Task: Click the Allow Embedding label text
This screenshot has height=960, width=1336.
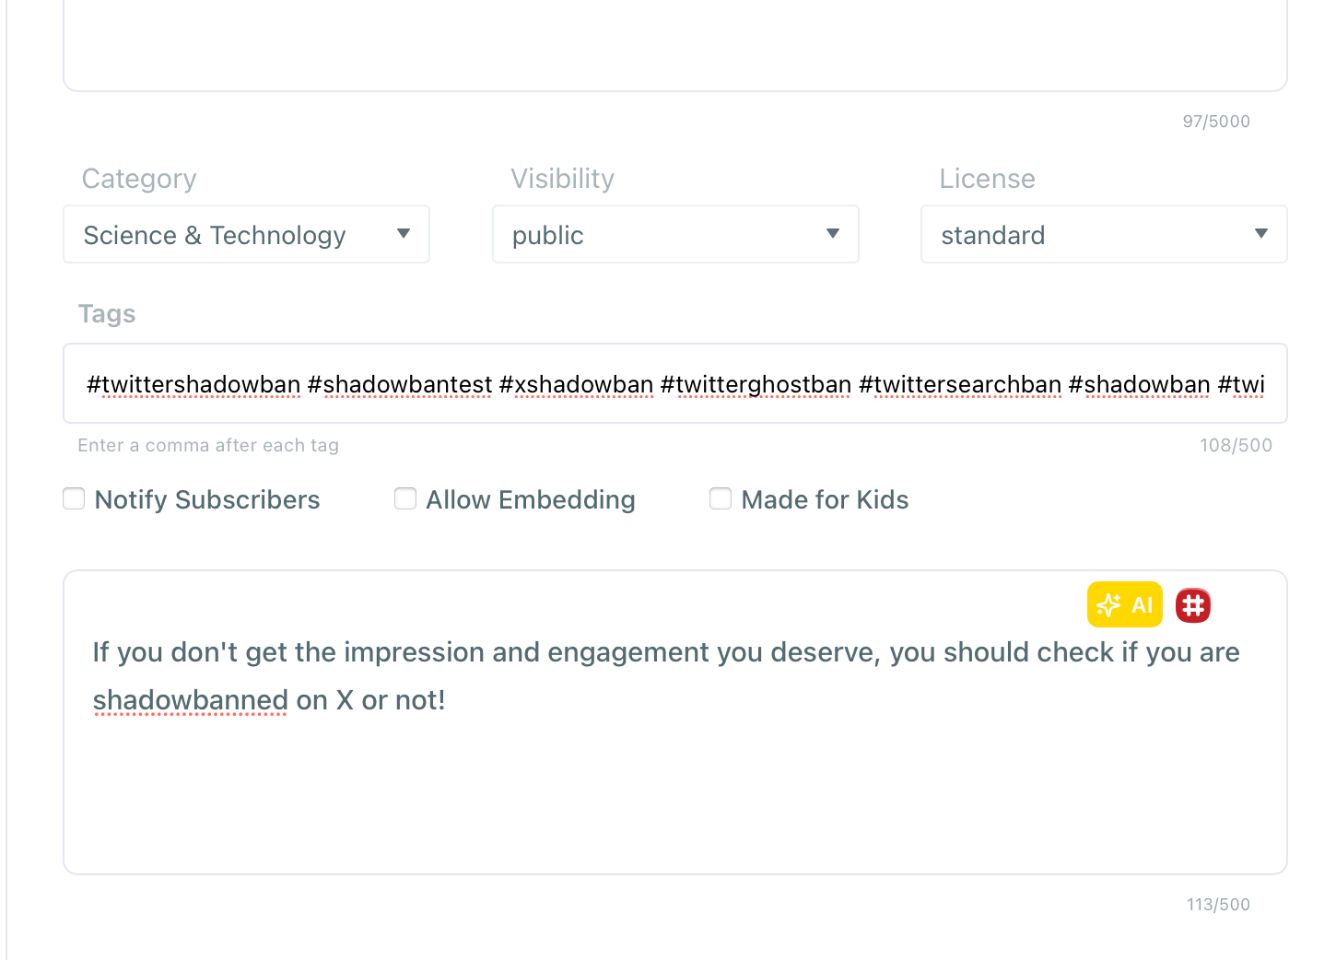Action: tap(530, 499)
